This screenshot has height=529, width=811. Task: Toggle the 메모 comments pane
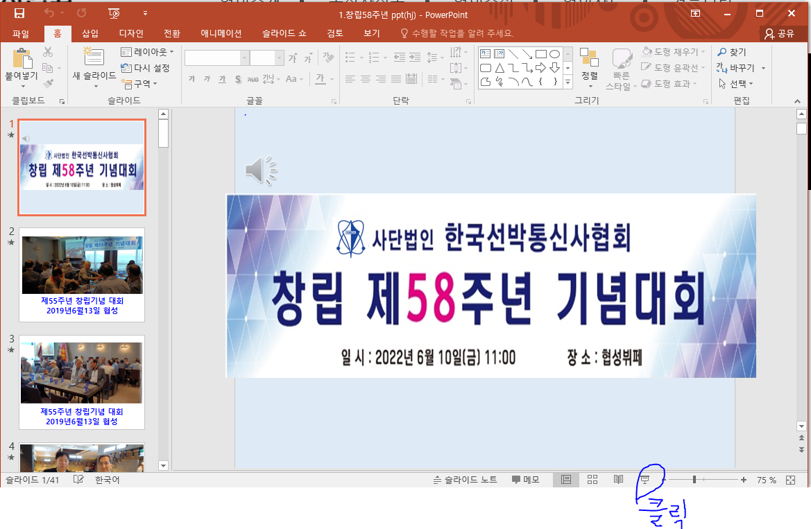pyautogui.click(x=526, y=480)
